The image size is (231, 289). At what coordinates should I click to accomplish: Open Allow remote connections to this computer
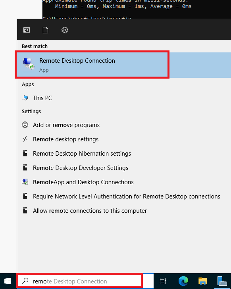point(124,211)
